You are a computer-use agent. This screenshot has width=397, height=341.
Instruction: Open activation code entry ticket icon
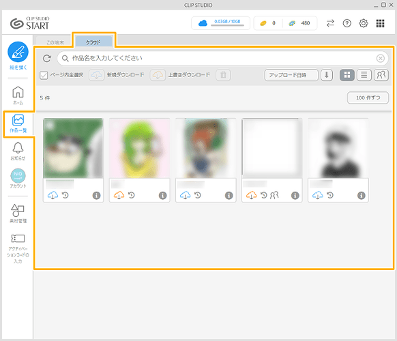coord(18,239)
